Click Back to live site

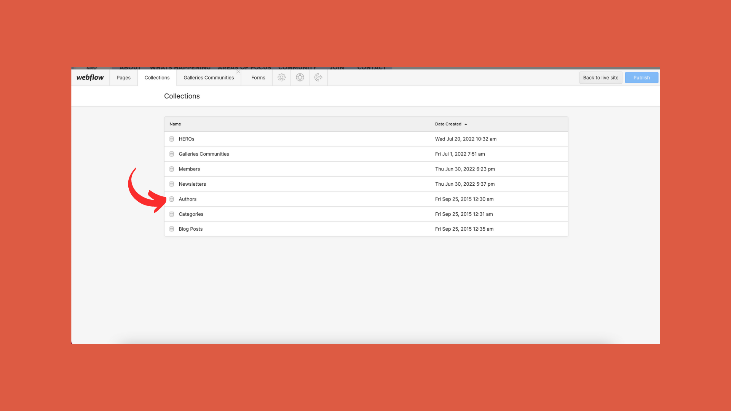[600, 78]
